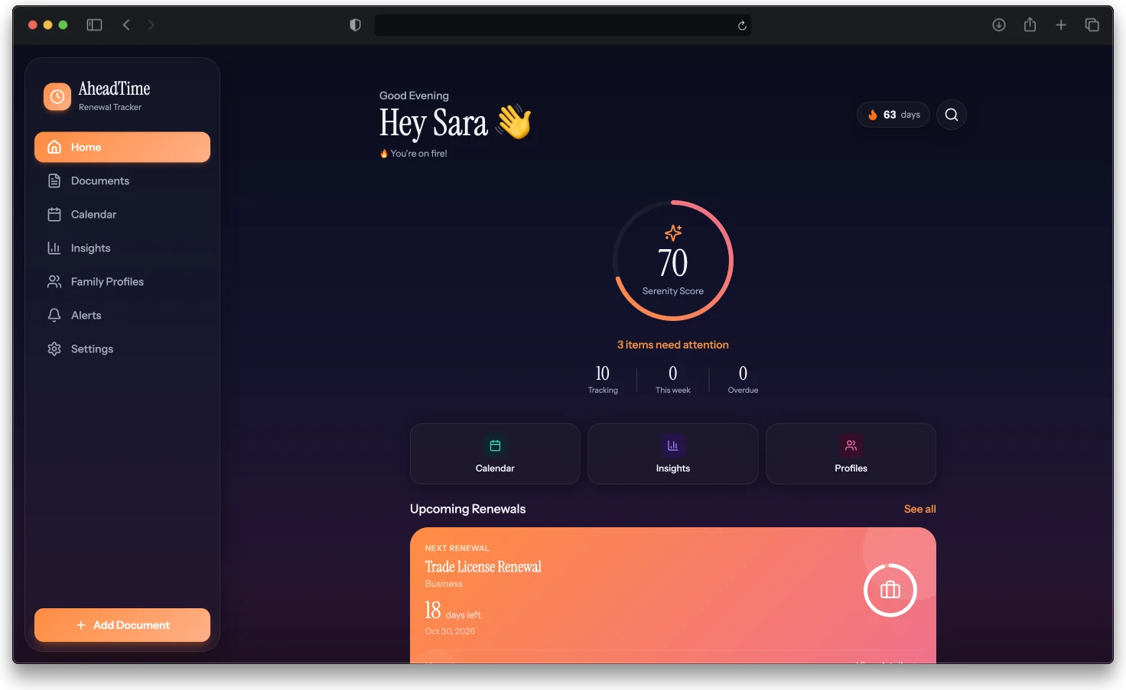Open Settings in the sidebar
The width and height of the screenshot is (1126, 690).
122,349
